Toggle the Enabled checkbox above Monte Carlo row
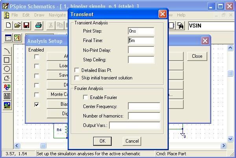Viewport: 236px width, 158px height. [37, 85]
